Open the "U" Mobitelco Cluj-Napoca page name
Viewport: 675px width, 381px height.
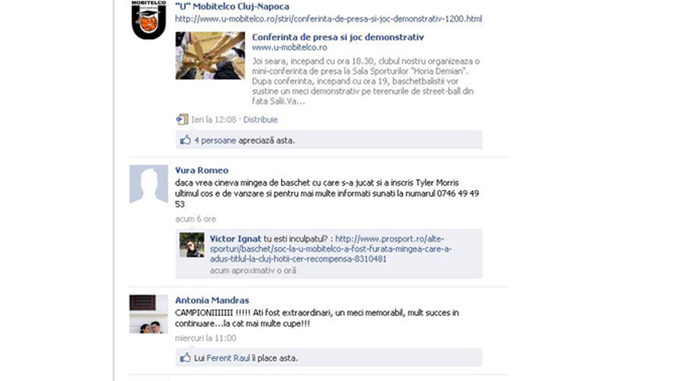232,6
